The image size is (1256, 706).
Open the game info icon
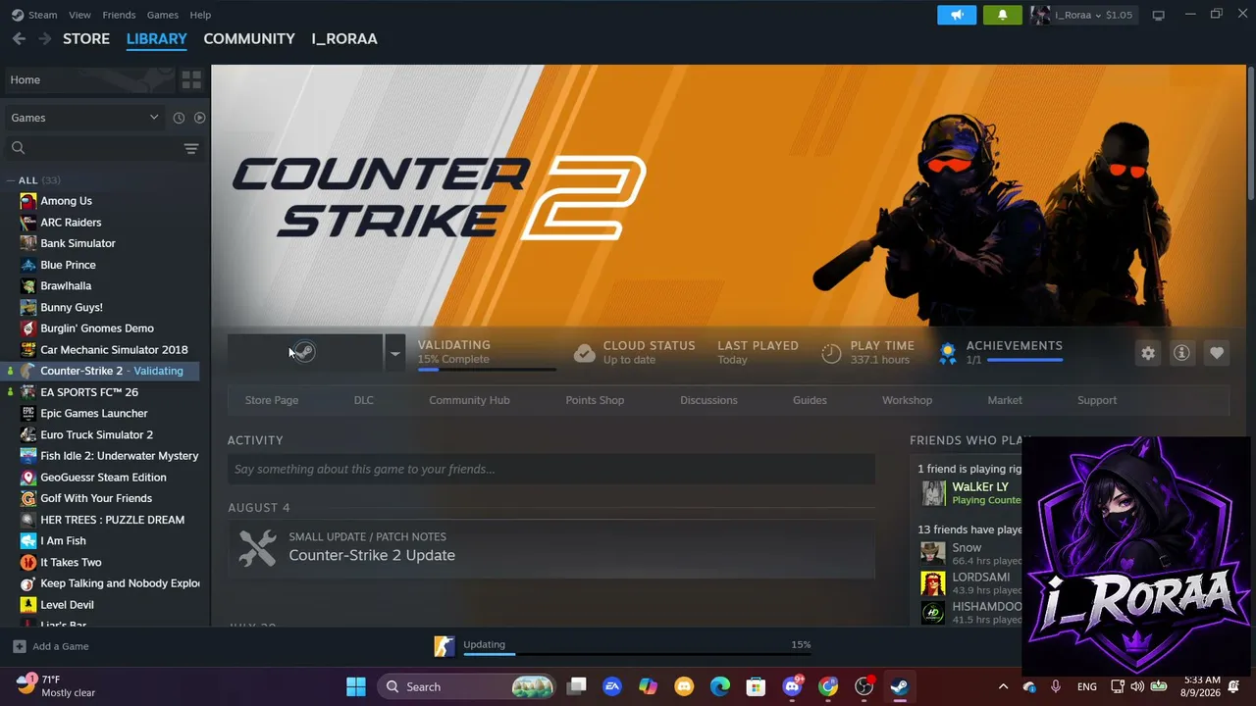coord(1181,353)
